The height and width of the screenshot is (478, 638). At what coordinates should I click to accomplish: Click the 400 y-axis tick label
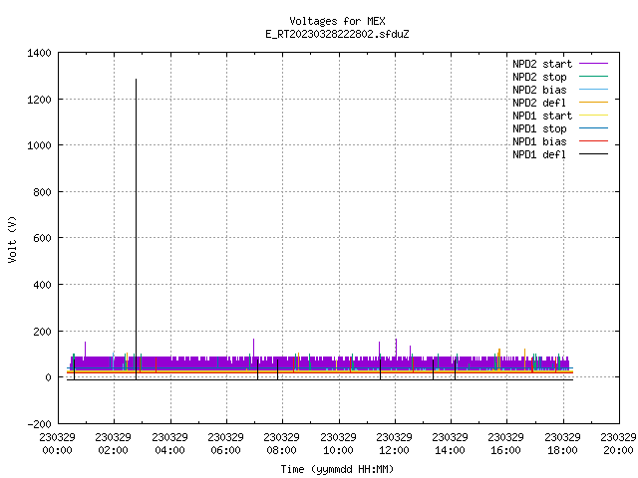[42, 285]
